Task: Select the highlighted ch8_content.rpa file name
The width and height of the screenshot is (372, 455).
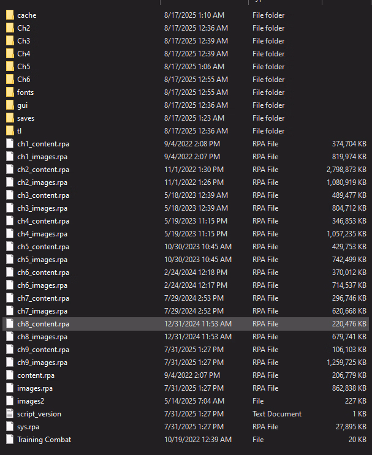Action: coord(44,324)
